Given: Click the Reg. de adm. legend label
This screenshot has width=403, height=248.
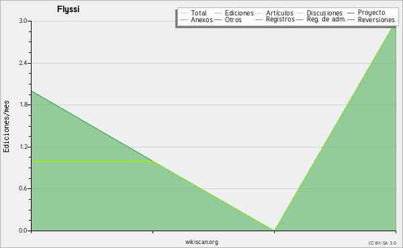Looking at the screenshot, I should [x=326, y=19].
